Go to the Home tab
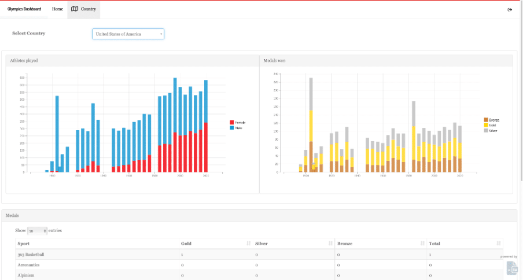Image resolution: width=523 pixels, height=280 pixels. tap(57, 9)
